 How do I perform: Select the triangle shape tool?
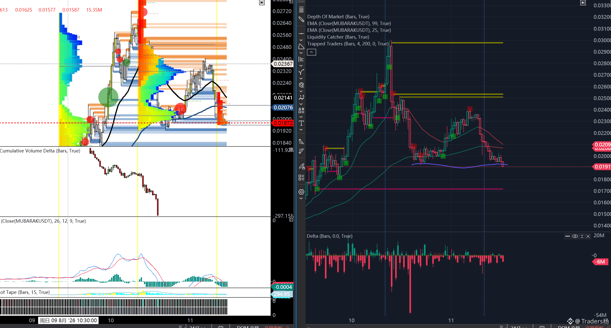(301, 47)
